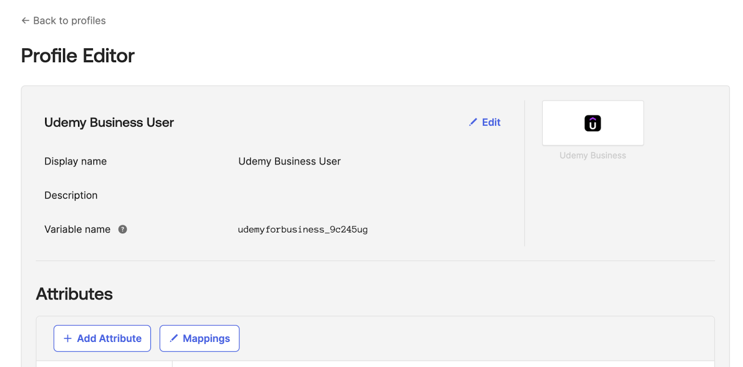The height and width of the screenshot is (367, 743).
Task: Click the pencil icon in Mappings button
Action: coord(174,338)
